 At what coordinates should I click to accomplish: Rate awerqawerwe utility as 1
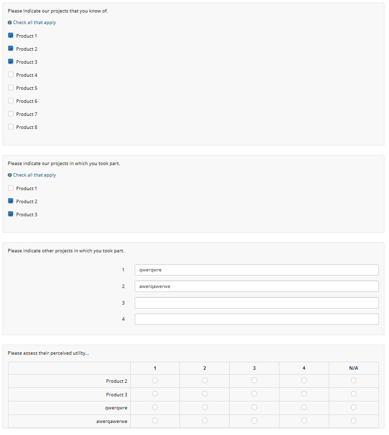coord(155,421)
